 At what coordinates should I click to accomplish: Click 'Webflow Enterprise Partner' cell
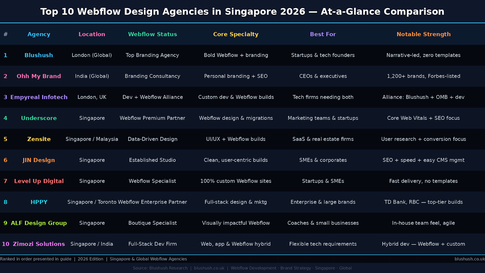point(152,202)
